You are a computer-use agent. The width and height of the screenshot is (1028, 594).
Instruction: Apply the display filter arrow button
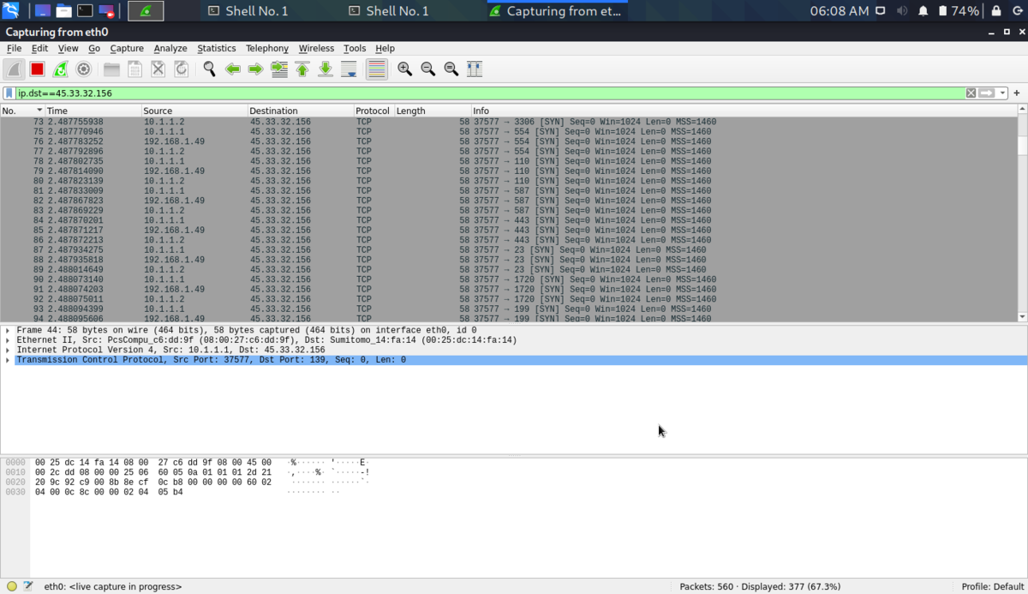[984, 93]
